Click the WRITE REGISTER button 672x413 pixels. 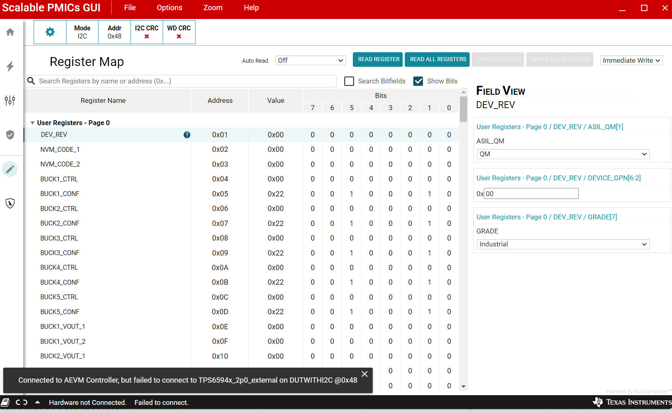(x=498, y=60)
